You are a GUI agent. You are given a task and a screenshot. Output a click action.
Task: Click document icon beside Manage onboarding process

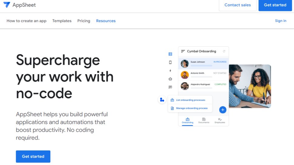pos(172,108)
